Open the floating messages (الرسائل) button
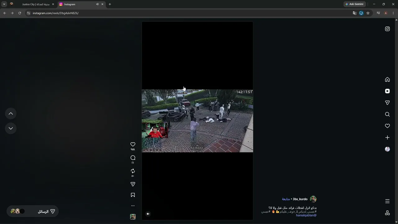Screen dimensions: 398x224 (33, 211)
